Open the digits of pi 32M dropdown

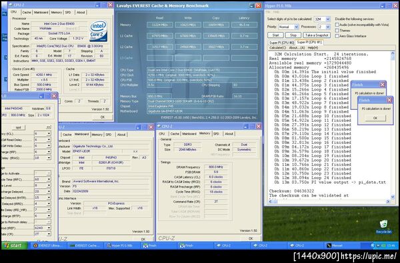tap(328, 19)
